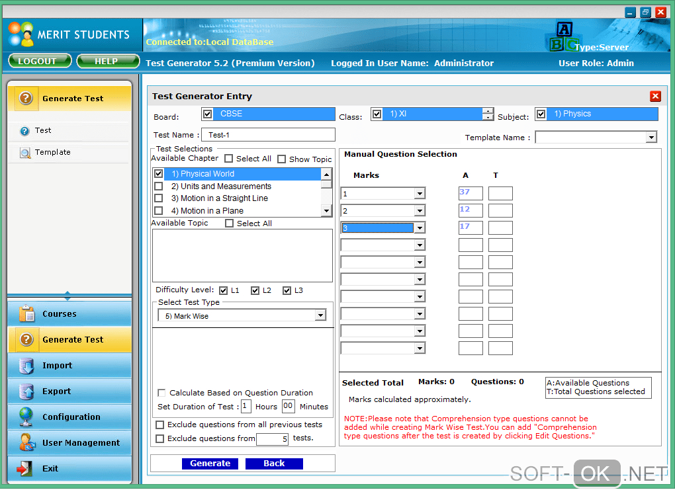Click the Merit Students logo
This screenshot has height=490, width=675.
[x=21, y=34]
